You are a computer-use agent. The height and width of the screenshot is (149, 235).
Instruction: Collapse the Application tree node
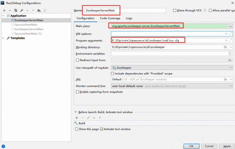3,16
